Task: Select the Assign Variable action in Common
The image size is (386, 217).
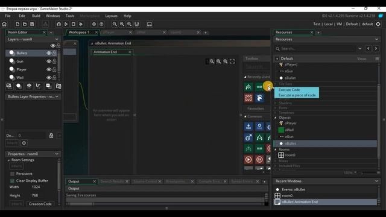Action: pos(248,127)
